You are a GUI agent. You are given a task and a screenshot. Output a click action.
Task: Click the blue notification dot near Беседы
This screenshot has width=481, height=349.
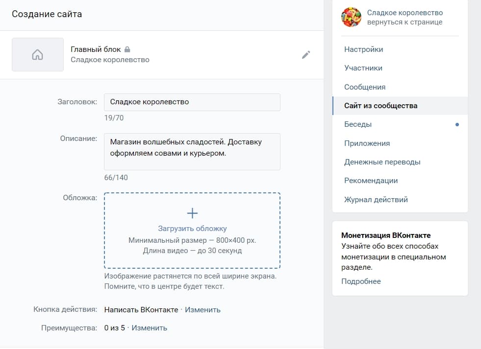[x=457, y=124]
